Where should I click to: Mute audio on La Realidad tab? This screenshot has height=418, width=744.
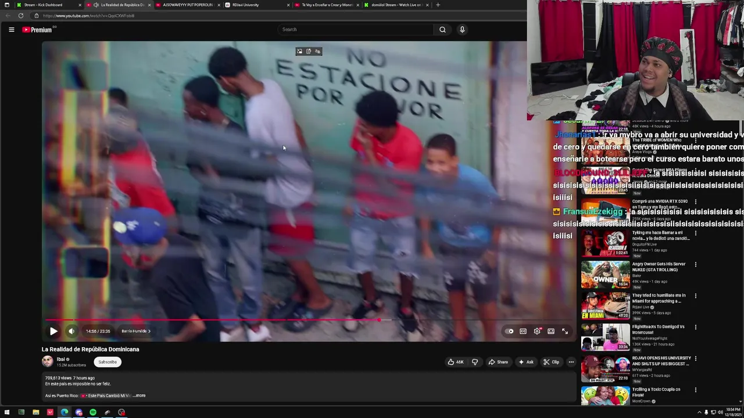tap(96, 5)
